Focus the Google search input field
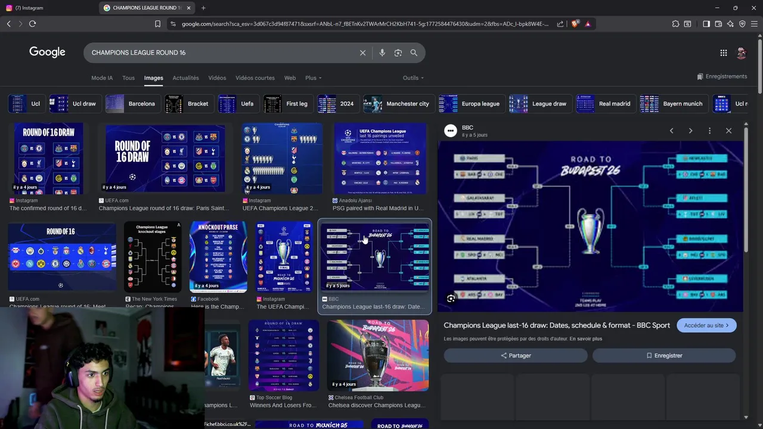Image resolution: width=763 pixels, height=429 pixels. click(x=221, y=52)
